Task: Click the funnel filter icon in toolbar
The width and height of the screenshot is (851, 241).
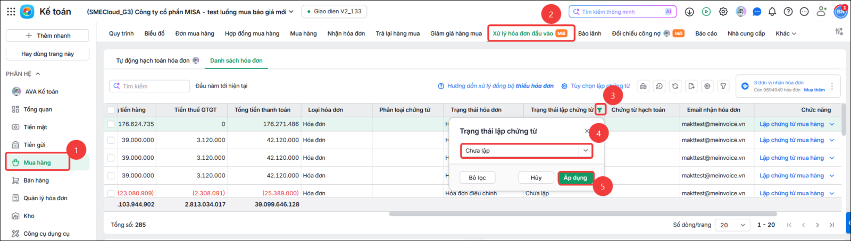Action: click(723, 86)
